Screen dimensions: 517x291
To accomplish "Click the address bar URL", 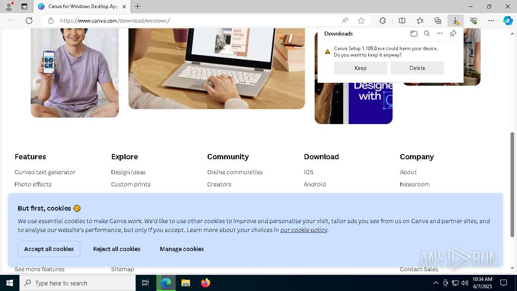I will [115, 21].
